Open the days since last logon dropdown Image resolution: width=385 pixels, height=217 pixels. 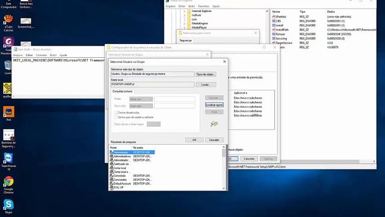(154, 124)
